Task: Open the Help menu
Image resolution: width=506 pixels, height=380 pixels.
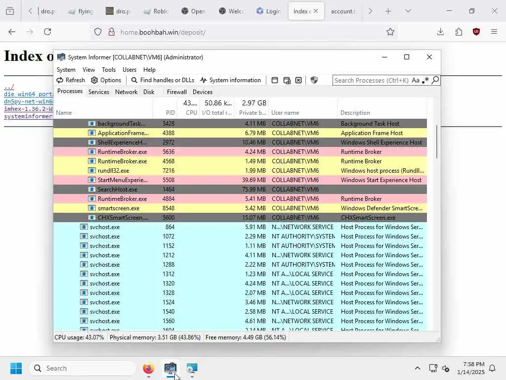Action: tap(149, 70)
